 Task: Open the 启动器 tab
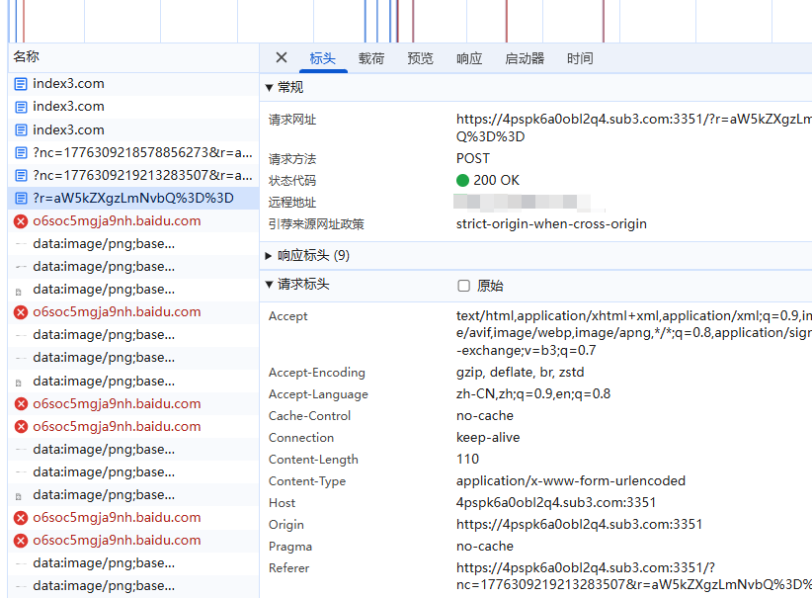point(525,58)
